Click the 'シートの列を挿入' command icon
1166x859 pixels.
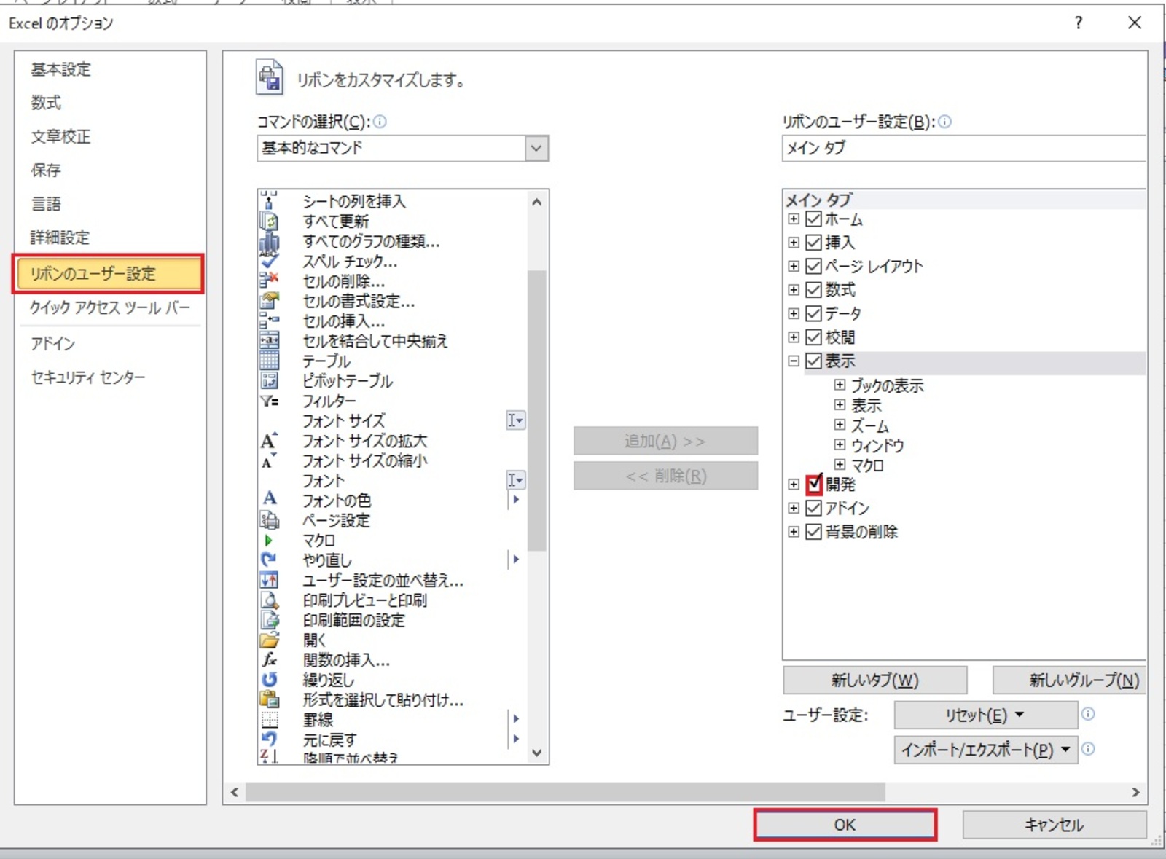[x=270, y=200]
